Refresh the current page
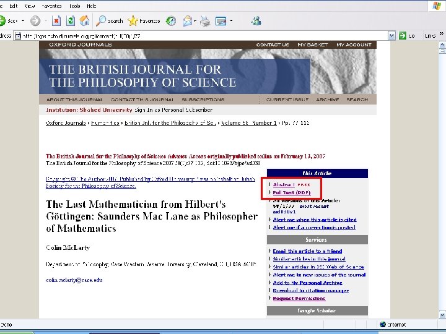Image resolution: width=446 pixels, height=334 pixels. point(70,21)
